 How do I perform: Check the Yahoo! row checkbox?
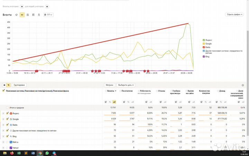tap(7, 148)
